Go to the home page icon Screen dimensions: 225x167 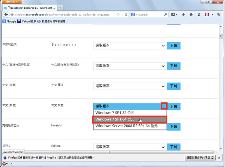click(x=191, y=15)
